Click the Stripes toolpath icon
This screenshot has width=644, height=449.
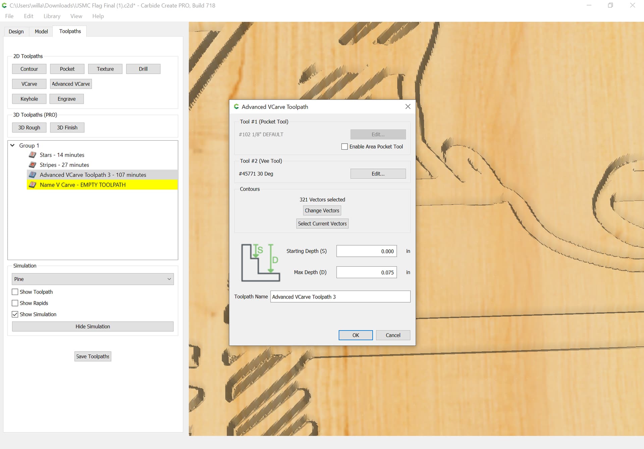(x=33, y=165)
